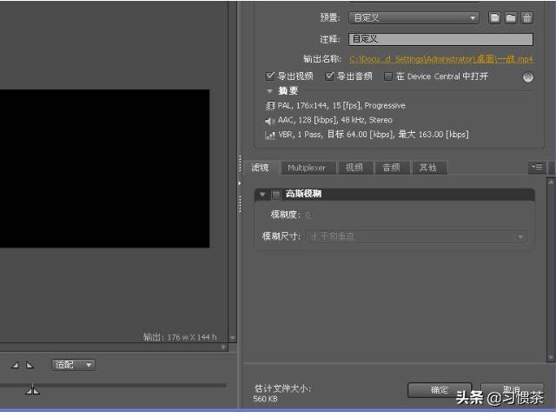Click the save preset icon
This screenshot has height=417, width=556.
pyautogui.click(x=494, y=17)
